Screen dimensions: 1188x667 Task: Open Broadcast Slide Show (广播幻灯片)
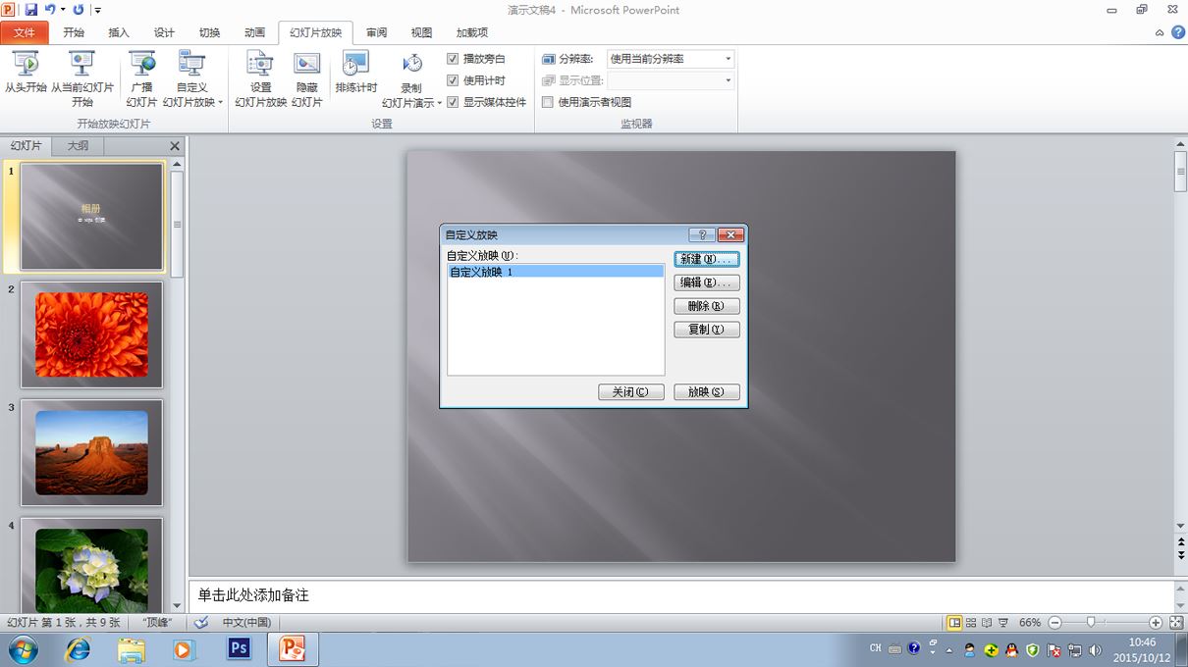click(141, 78)
